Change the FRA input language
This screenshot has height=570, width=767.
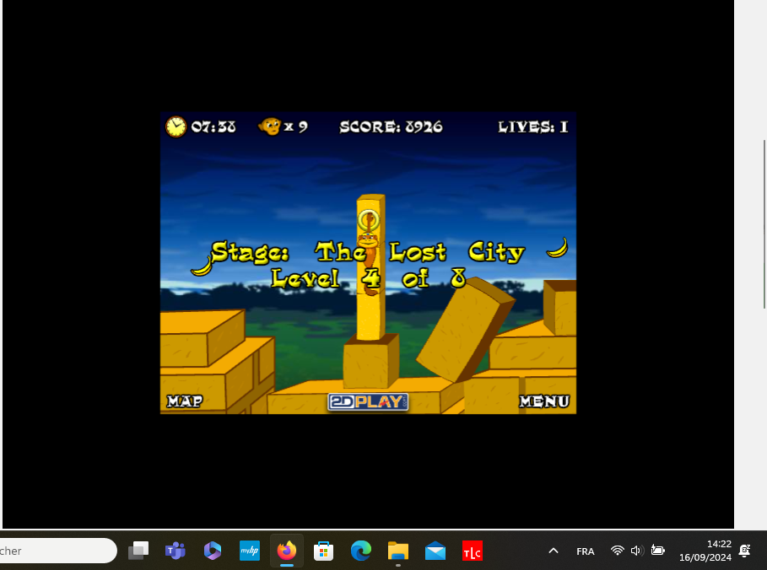point(585,551)
